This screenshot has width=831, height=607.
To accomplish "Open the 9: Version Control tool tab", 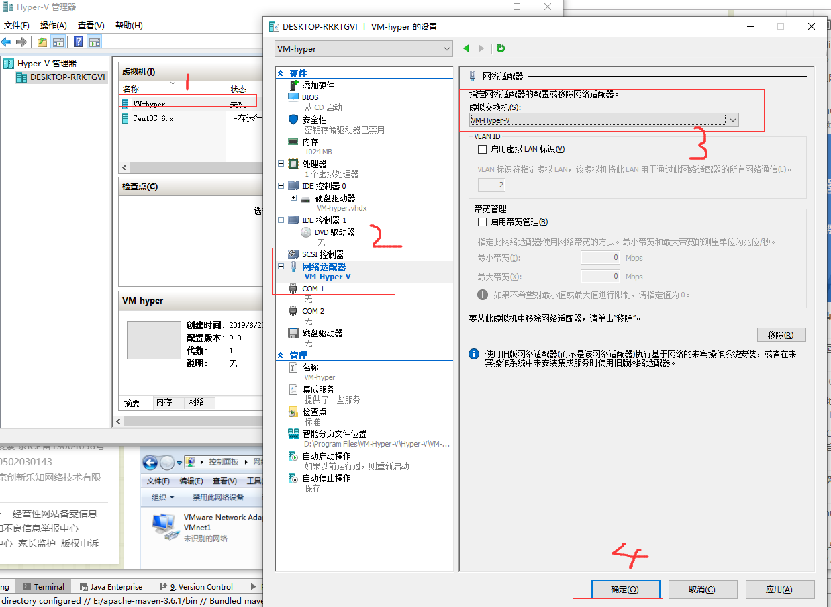I will click(196, 586).
